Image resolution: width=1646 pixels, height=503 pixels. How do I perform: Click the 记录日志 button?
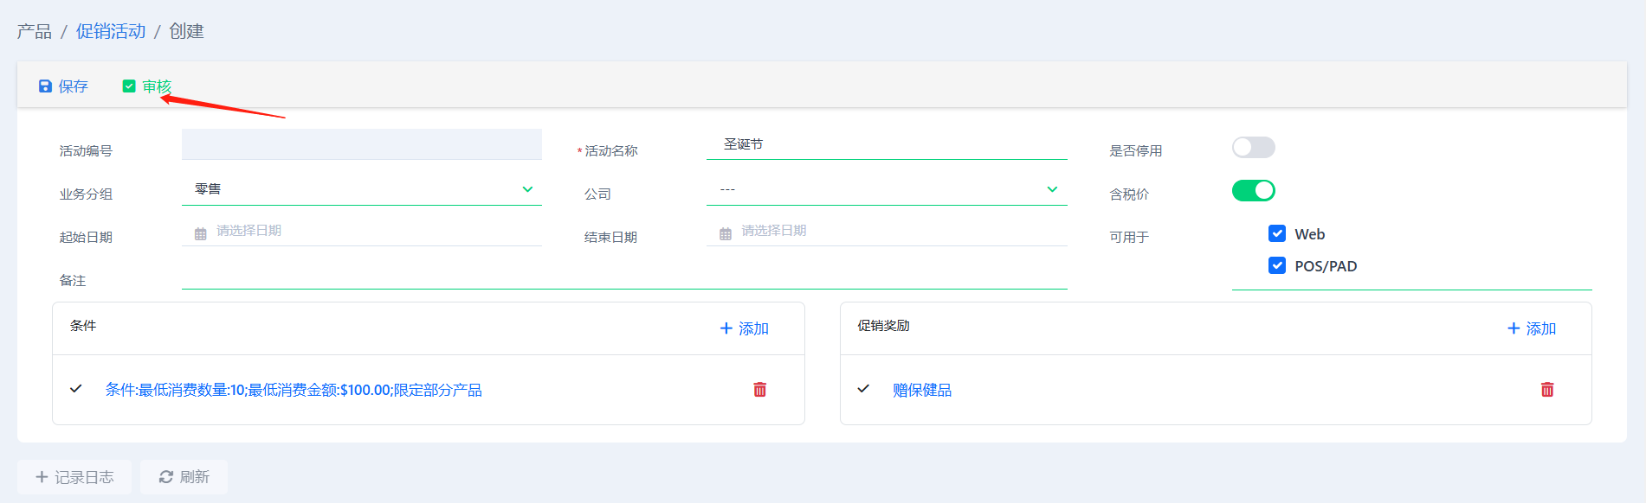[74, 477]
